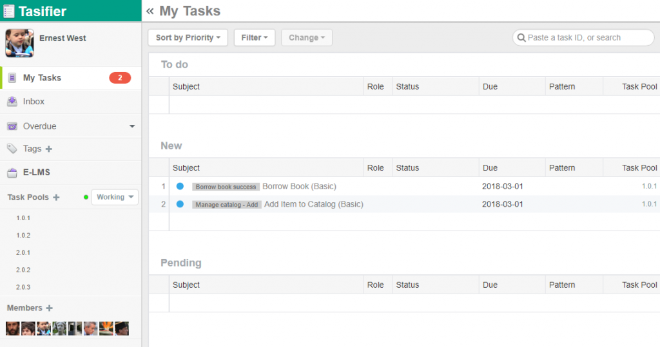Click the Overdue icon in sidebar
This screenshot has width=660, height=347.
[x=12, y=126]
